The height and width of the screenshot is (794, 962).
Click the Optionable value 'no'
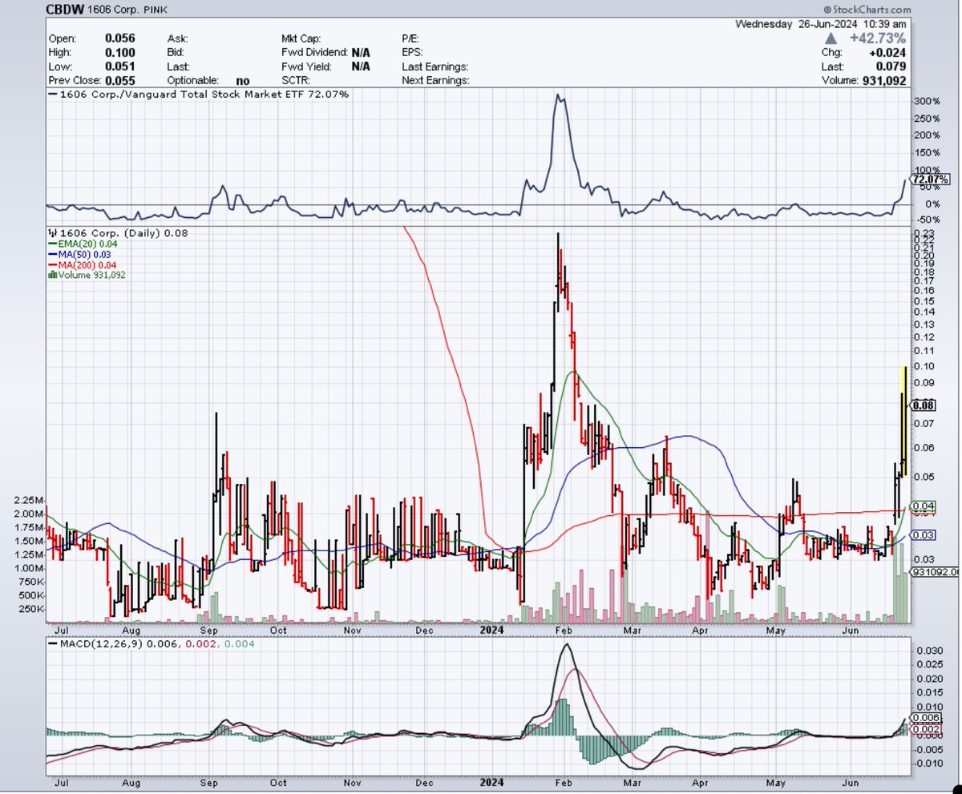click(244, 81)
